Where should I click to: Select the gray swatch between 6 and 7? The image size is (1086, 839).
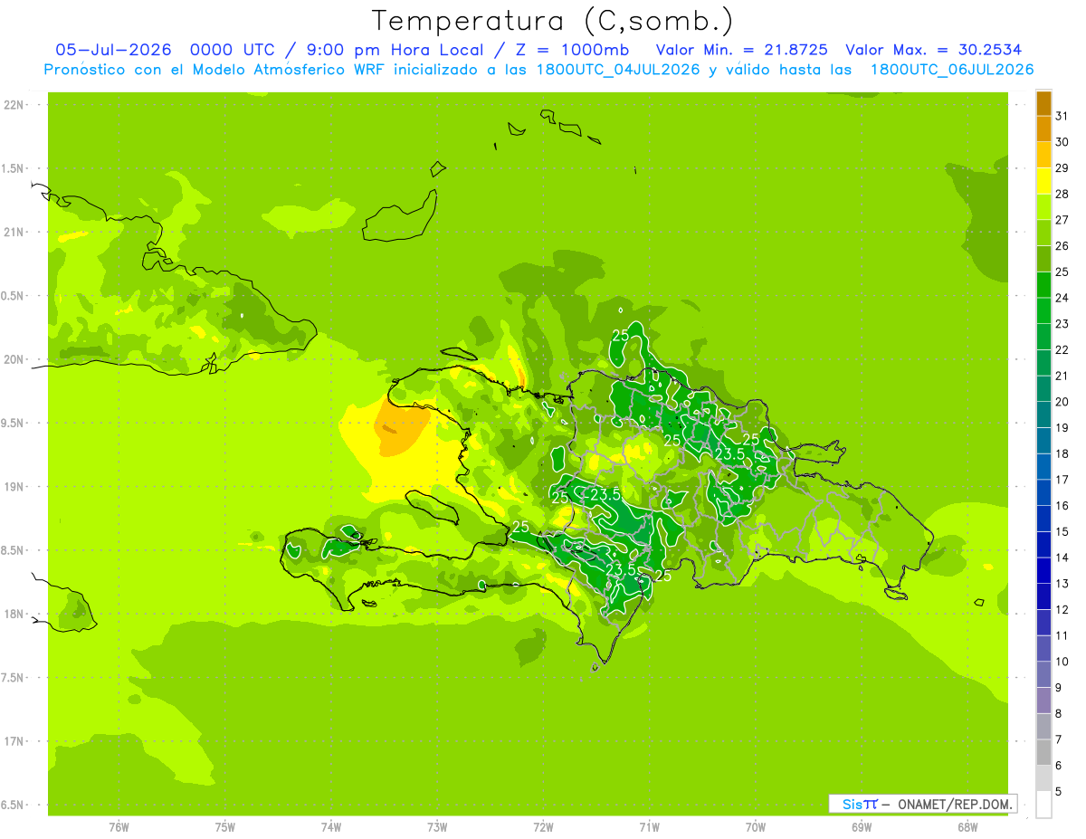coord(1043,752)
